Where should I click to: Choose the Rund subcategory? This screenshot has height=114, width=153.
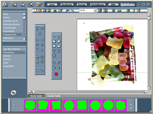[x=6, y=63]
